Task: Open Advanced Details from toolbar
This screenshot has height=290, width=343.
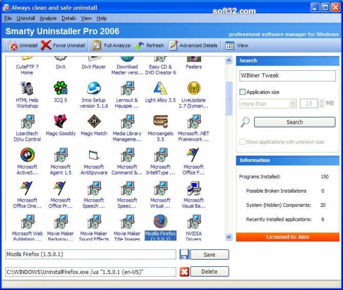Action: (x=193, y=46)
